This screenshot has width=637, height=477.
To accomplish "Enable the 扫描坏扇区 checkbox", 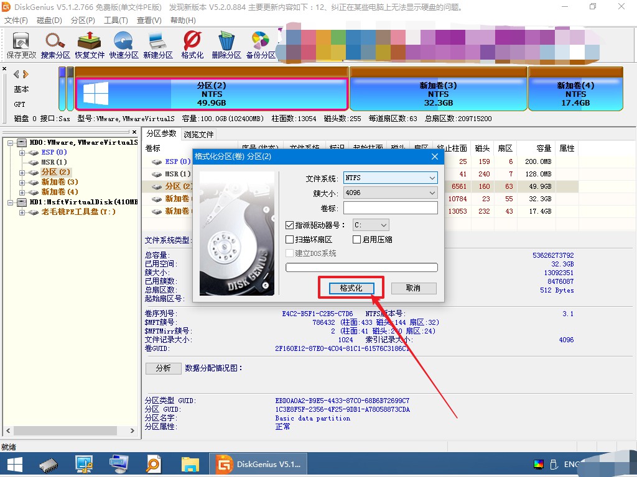I will click(290, 240).
